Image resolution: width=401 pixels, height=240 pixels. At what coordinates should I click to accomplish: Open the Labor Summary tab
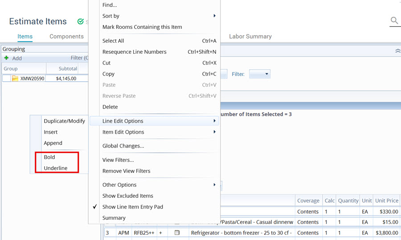click(x=250, y=36)
